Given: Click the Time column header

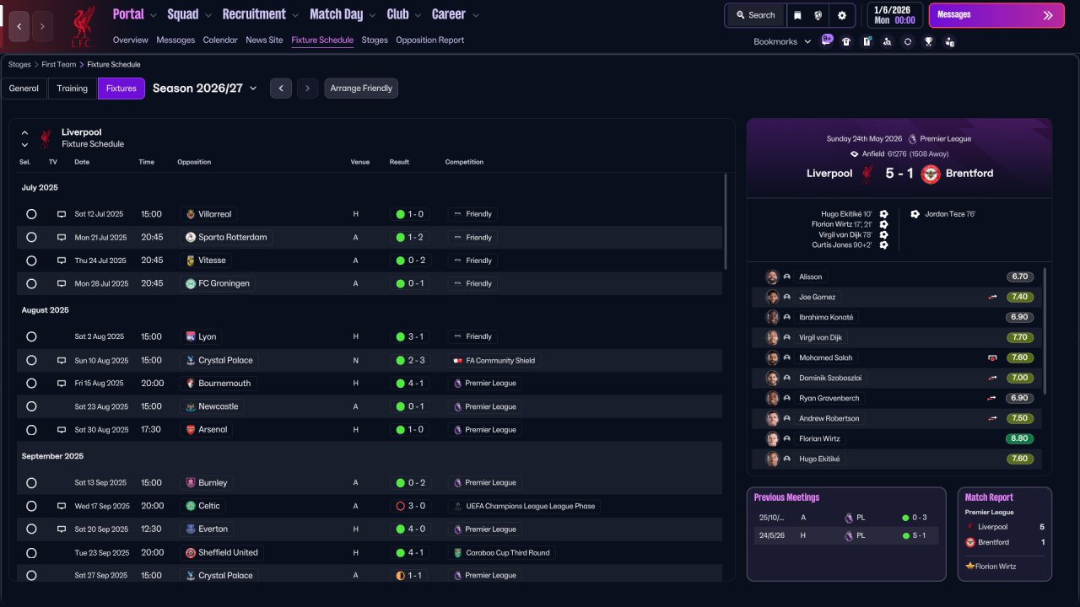Looking at the screenshot, I should 147,162.
